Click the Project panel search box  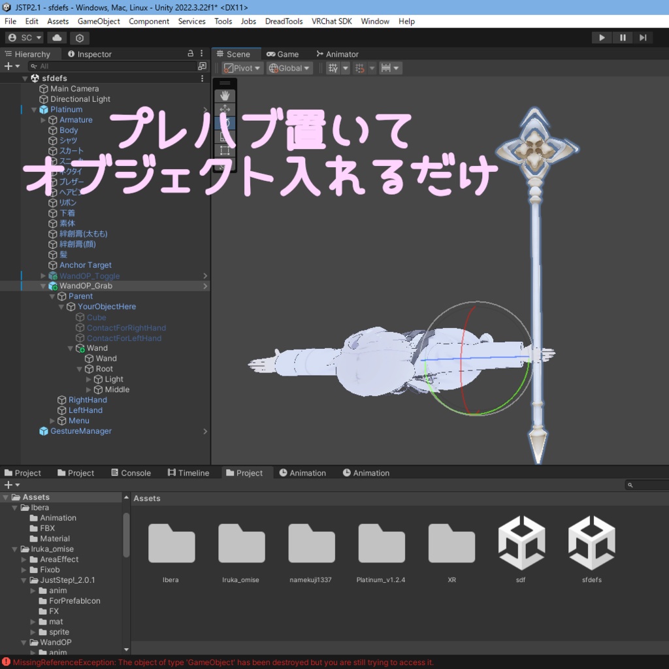[647, 485]
